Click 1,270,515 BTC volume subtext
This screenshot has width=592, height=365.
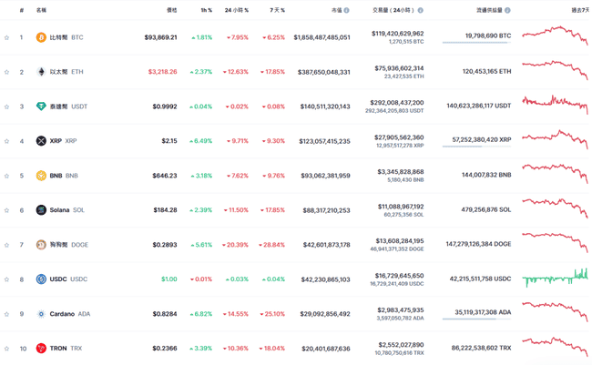click(406, 42)
